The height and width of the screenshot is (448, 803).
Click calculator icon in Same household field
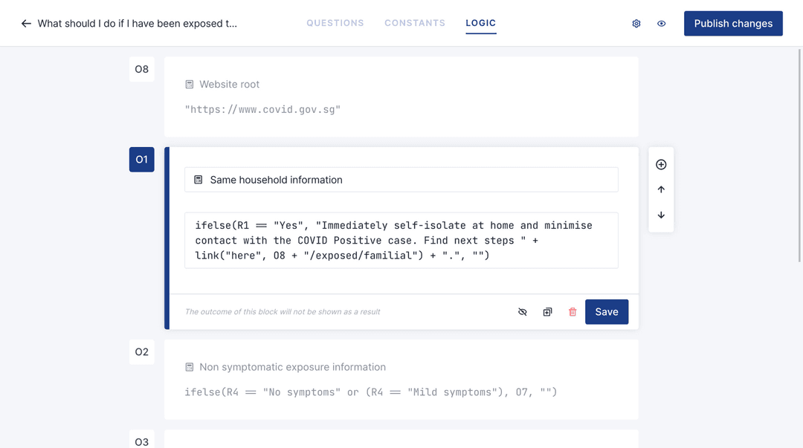pyautogui.click(x=199, y=180)
